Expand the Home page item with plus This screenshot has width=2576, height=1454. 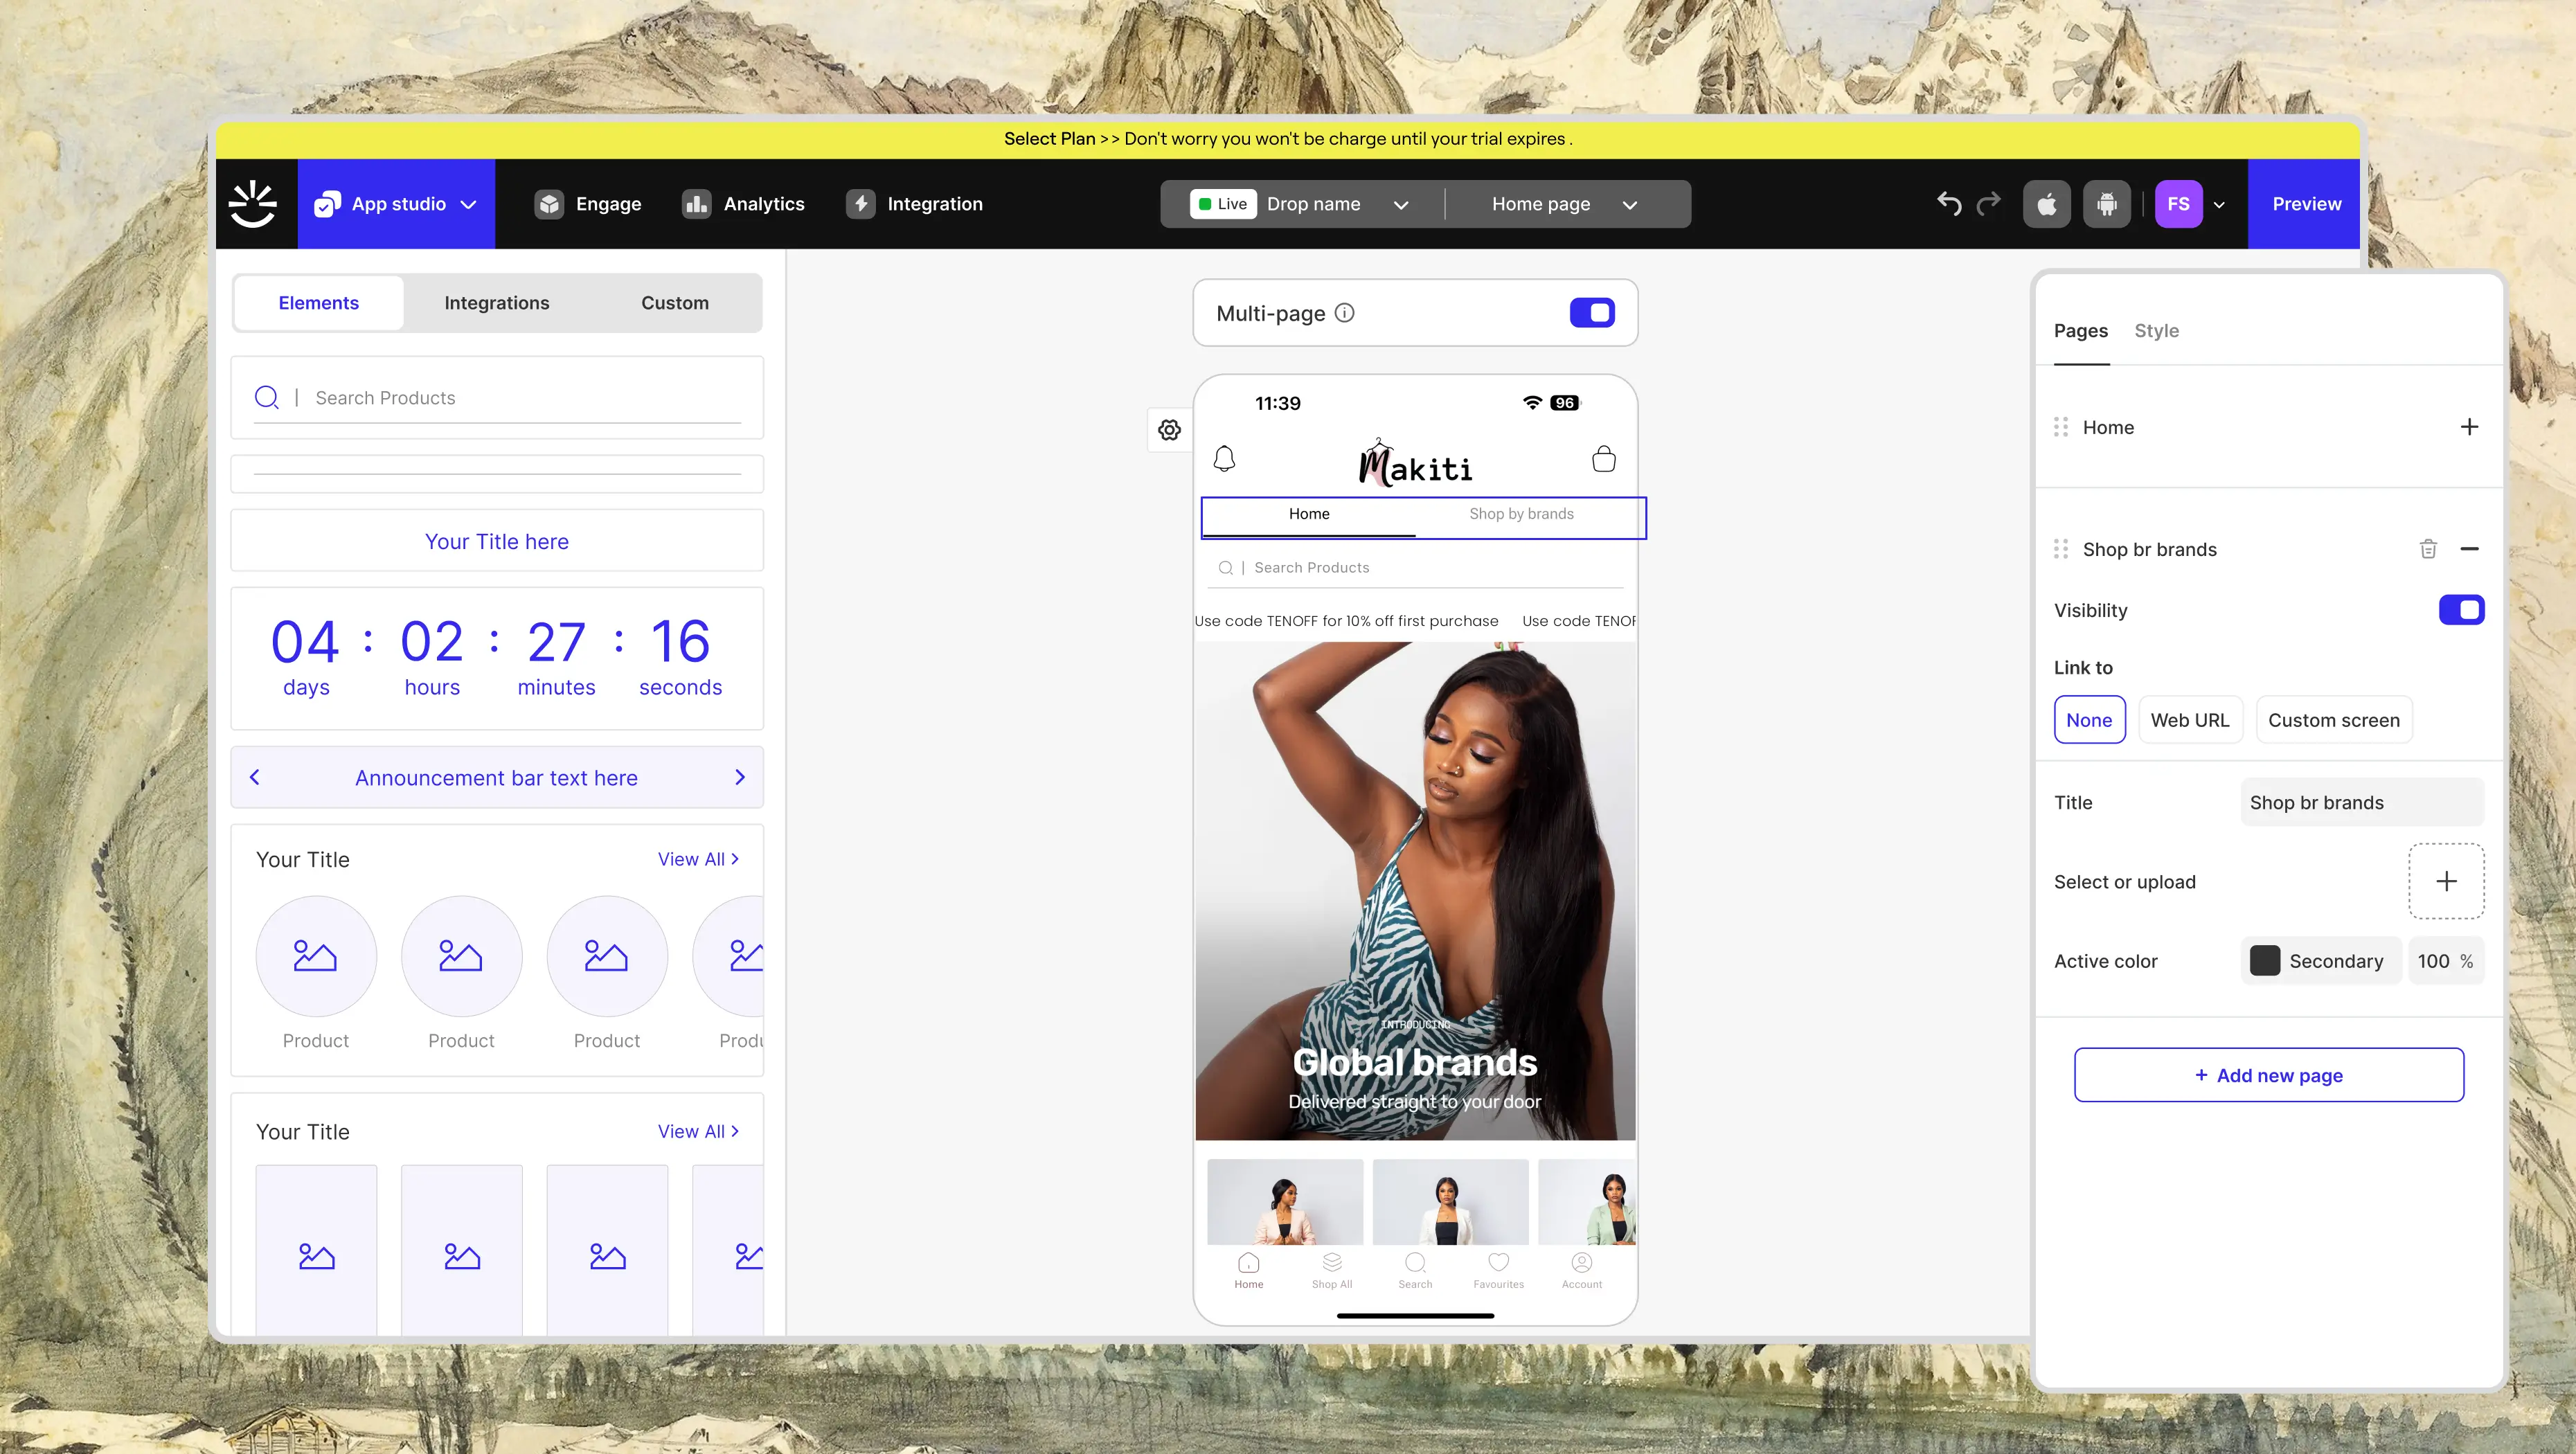2469,427
